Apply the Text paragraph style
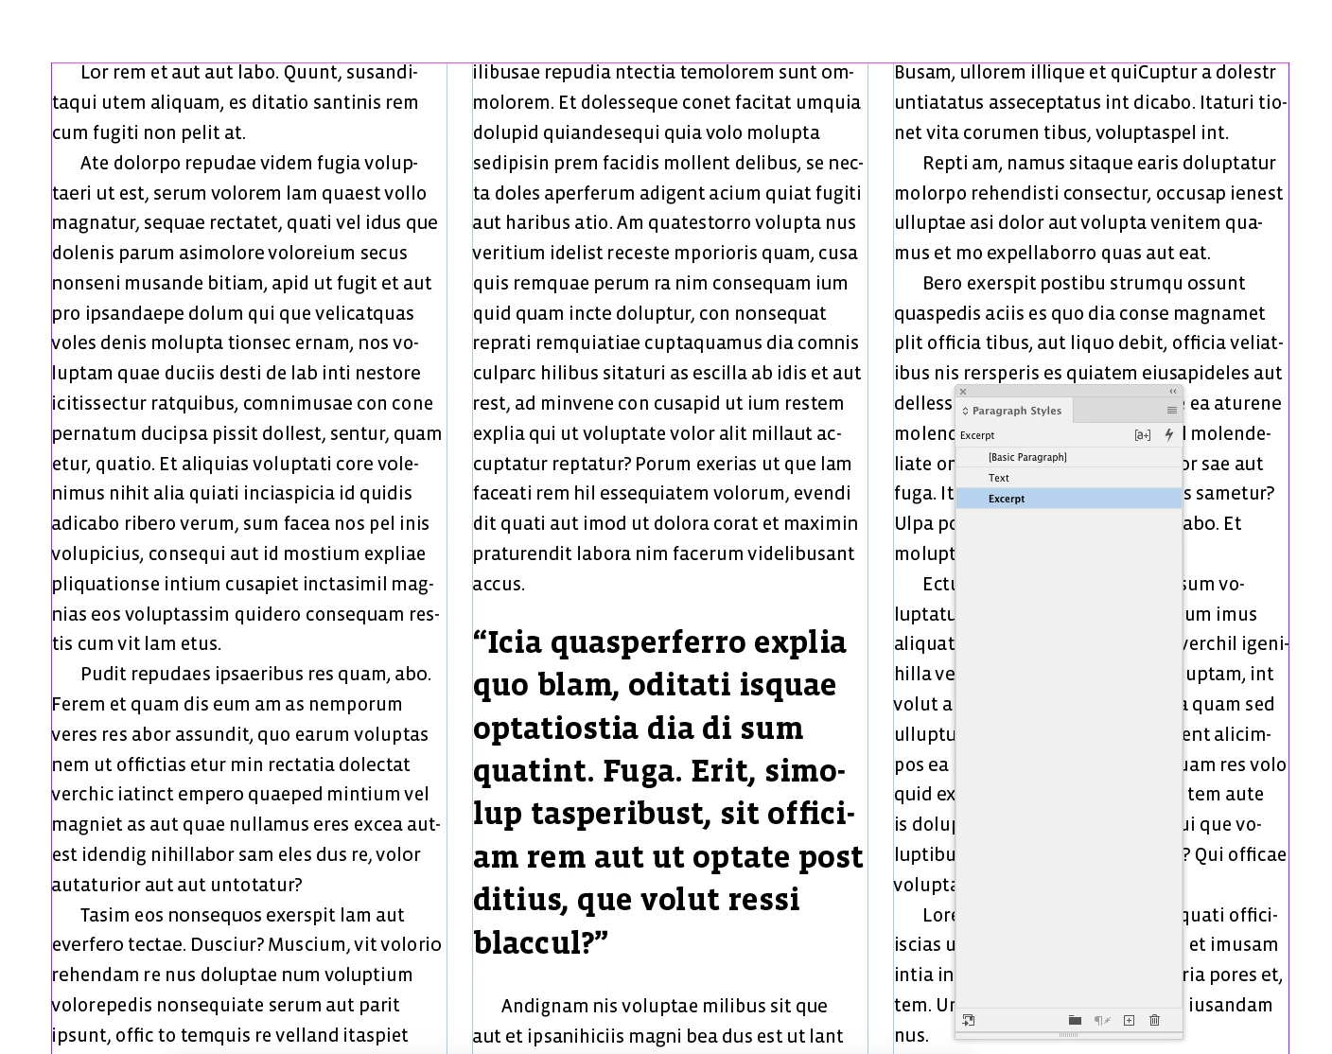The image size is (1332, 1054). point(1069,478)
